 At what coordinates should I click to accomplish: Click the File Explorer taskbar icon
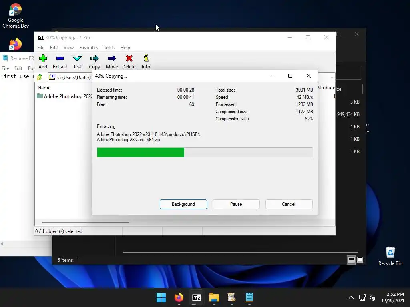214,297
